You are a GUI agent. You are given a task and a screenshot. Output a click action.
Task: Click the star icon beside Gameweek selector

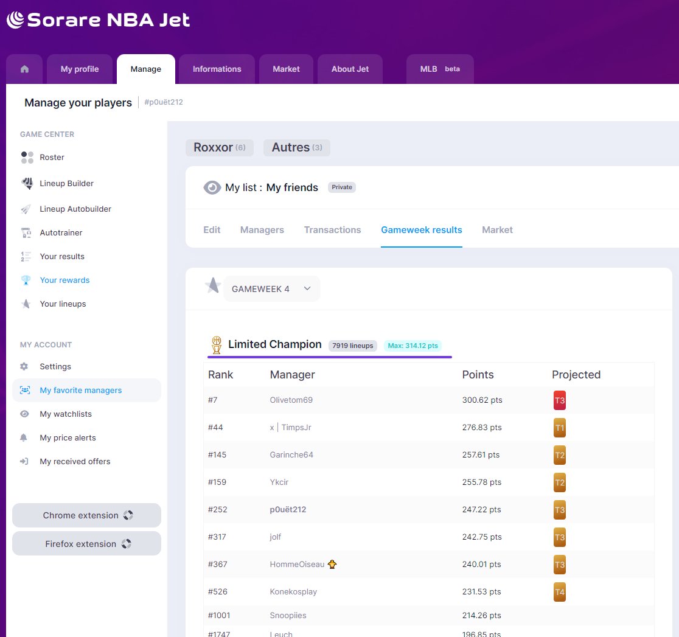click(212, 285)
